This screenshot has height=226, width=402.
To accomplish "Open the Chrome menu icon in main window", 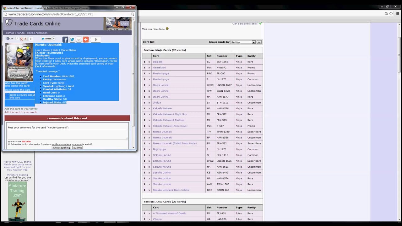I will point(398,13).
